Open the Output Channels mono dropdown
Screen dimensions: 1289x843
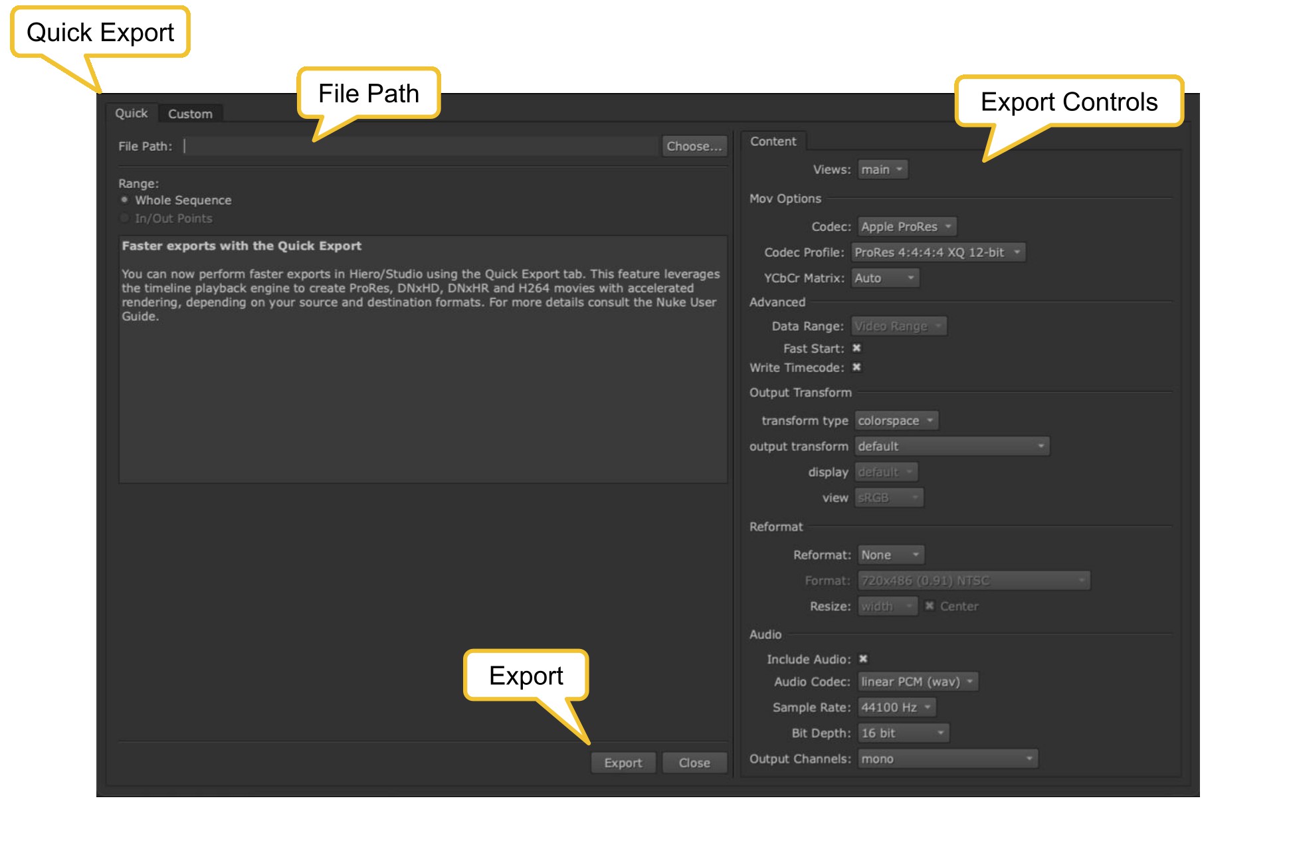click(x=947, y=759)
